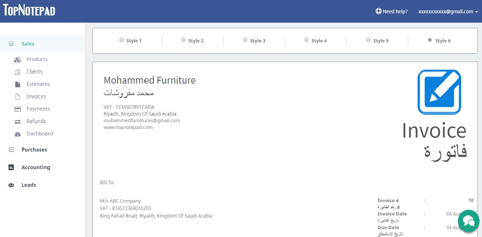This screenshot has width=482, height=237.
Task: Select the Style 6 radio button
Action: (x=430, y=40)
